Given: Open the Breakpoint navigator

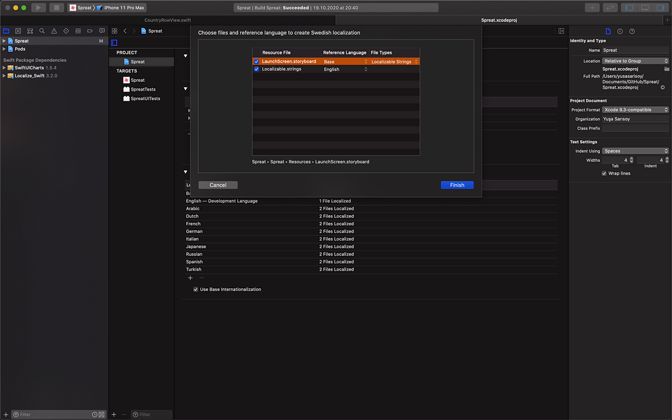Looking at the screenshot, I should 90,31.
